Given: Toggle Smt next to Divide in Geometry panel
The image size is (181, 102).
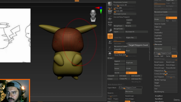Looking at the screenshot, I should 171,18.
